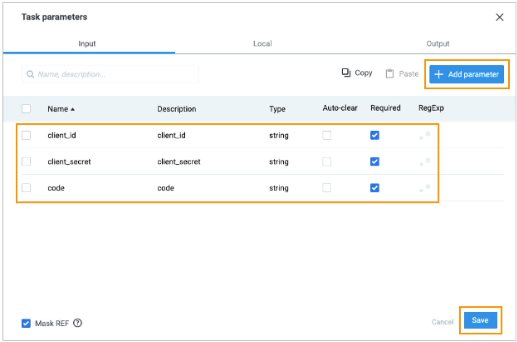This screenshot has height=342, width=517.
Task: Enable Auto-clear for code
Action: pos(327,188)
